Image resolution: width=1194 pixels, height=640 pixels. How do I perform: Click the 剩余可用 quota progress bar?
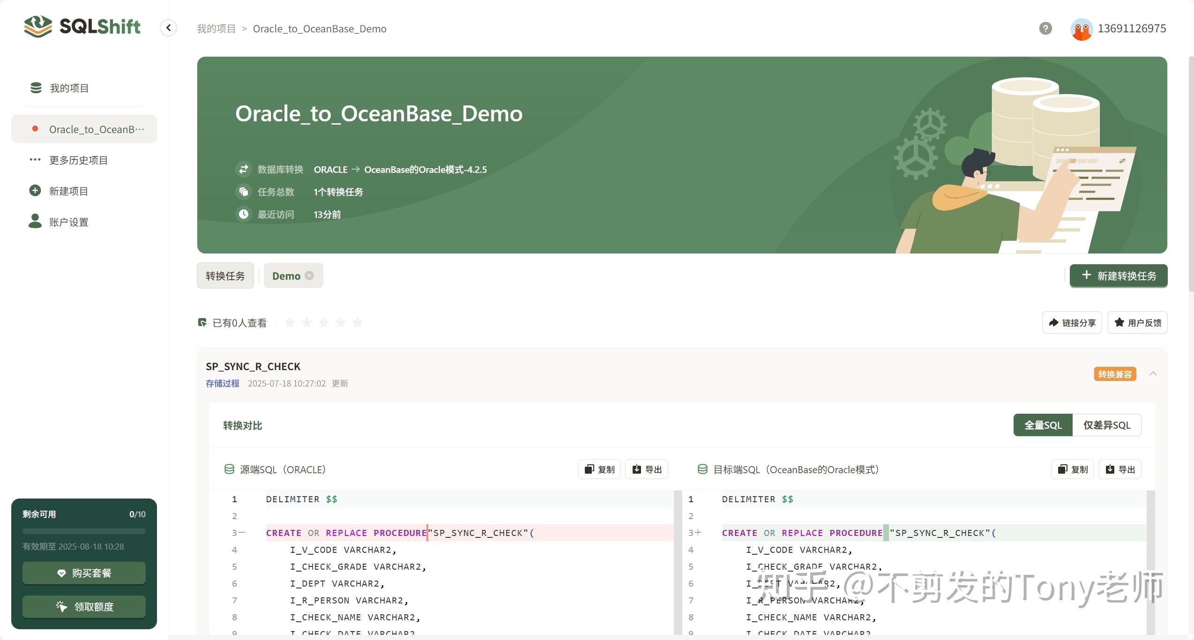click(x=83, y=531)
